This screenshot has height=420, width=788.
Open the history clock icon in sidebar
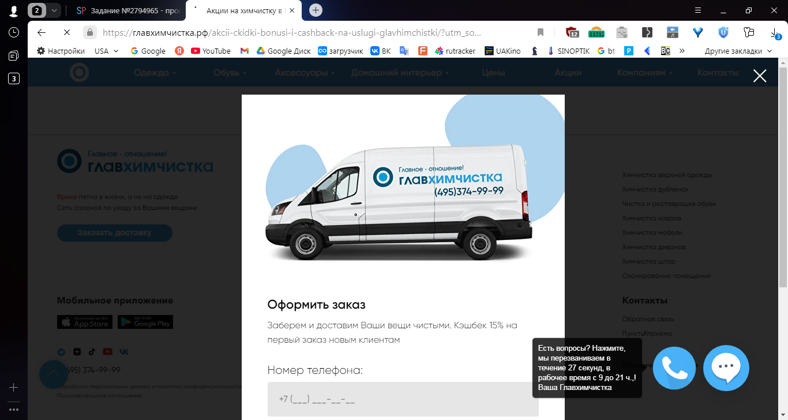pyautogui.click(x=14, y=32)
